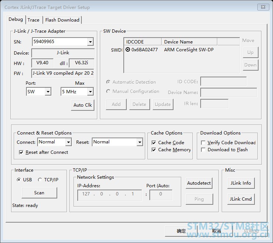This screenshot has height=243, width=273.
Task: Click the Scan button
Action: (39, 193)
